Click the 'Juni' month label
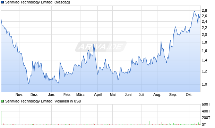The height and width of the screenshot is (128, 215). pos(128,95)
